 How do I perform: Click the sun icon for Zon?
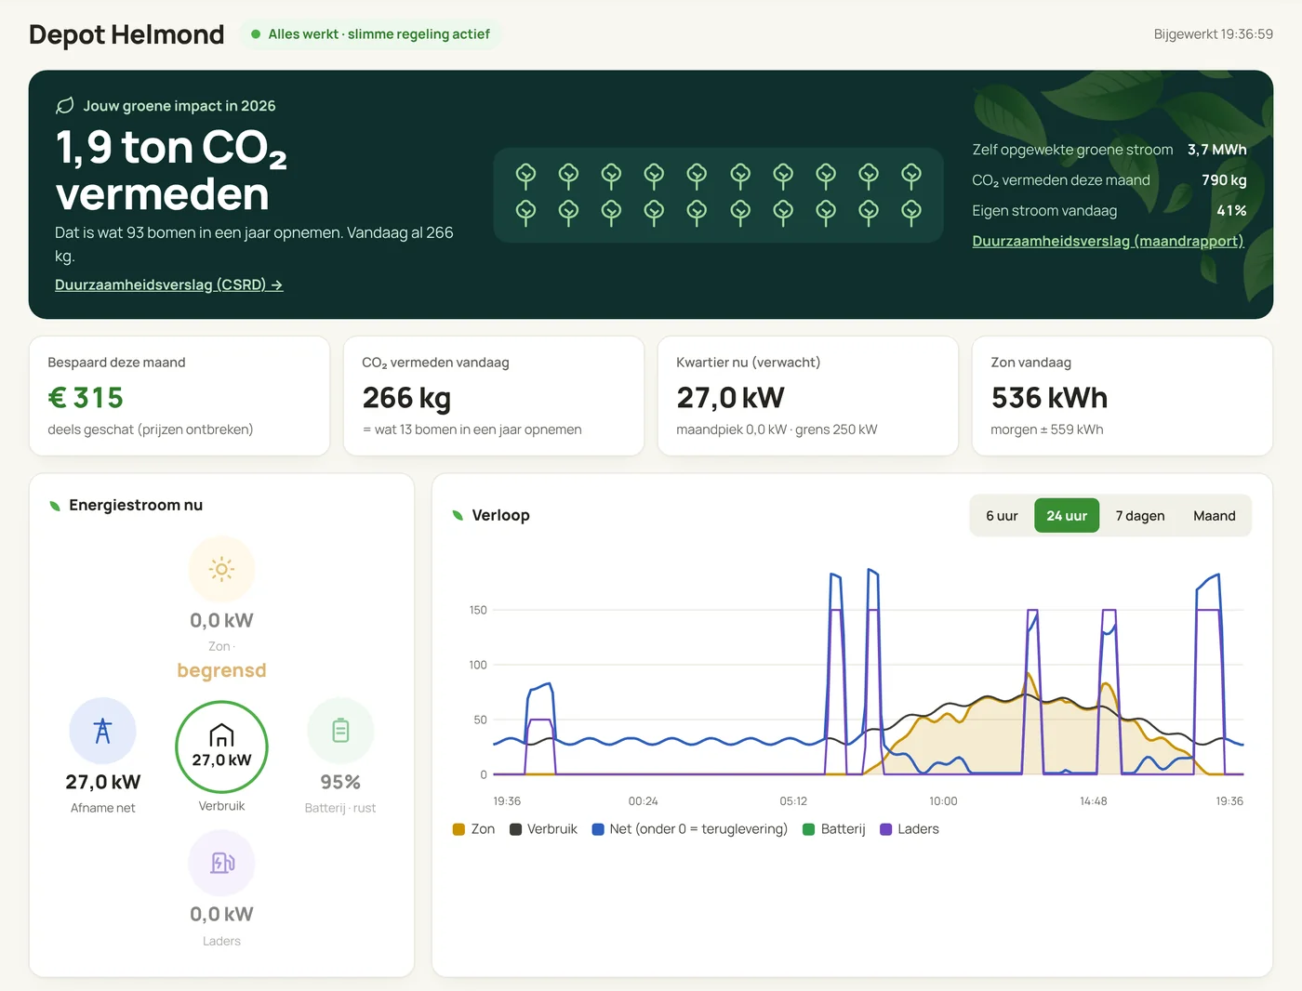(x=221, y=569)
